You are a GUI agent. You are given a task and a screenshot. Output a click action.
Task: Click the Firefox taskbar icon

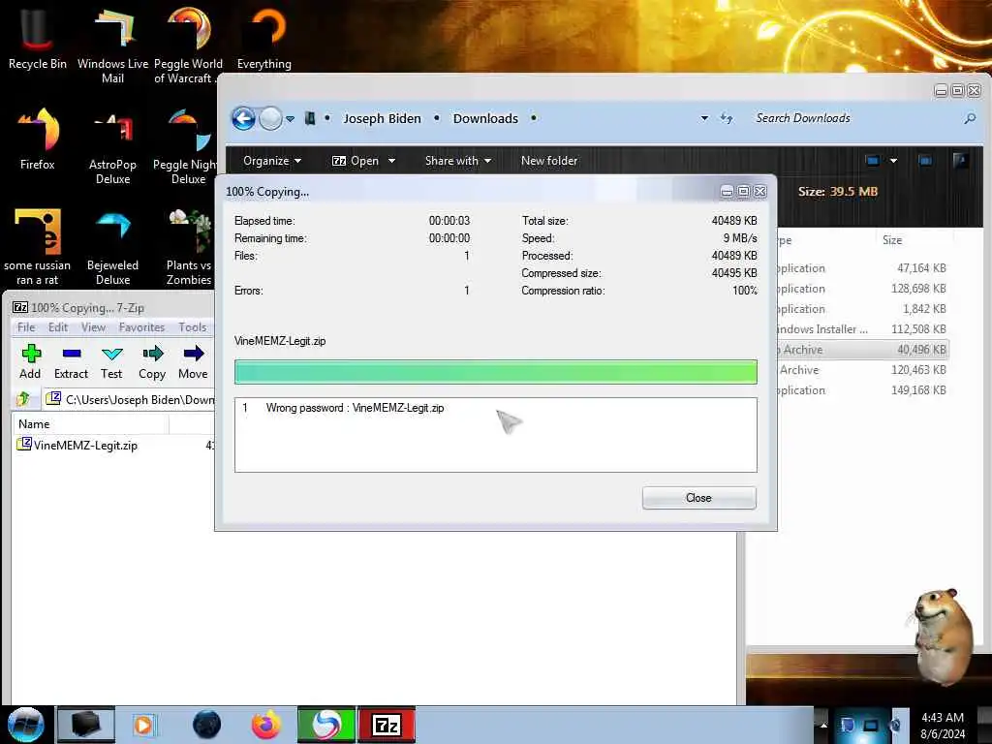pyautogui.click(x=265, y=725)
